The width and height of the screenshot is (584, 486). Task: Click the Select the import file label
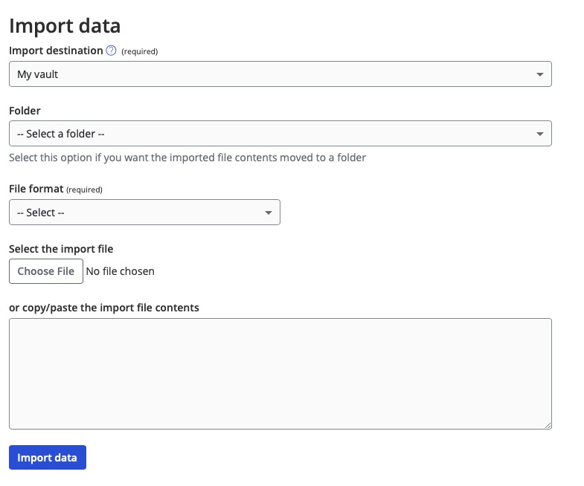(x=61, y=249)
